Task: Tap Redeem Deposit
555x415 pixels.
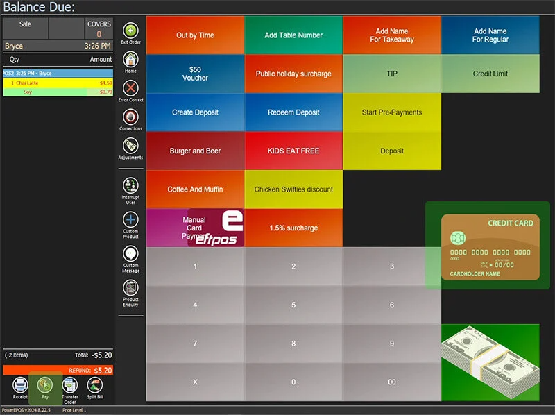Action: click(293, 112)
